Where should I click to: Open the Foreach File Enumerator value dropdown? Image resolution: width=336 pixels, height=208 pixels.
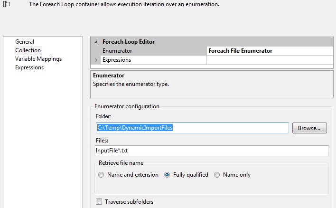pyautogui.click(x=271, y=51)
